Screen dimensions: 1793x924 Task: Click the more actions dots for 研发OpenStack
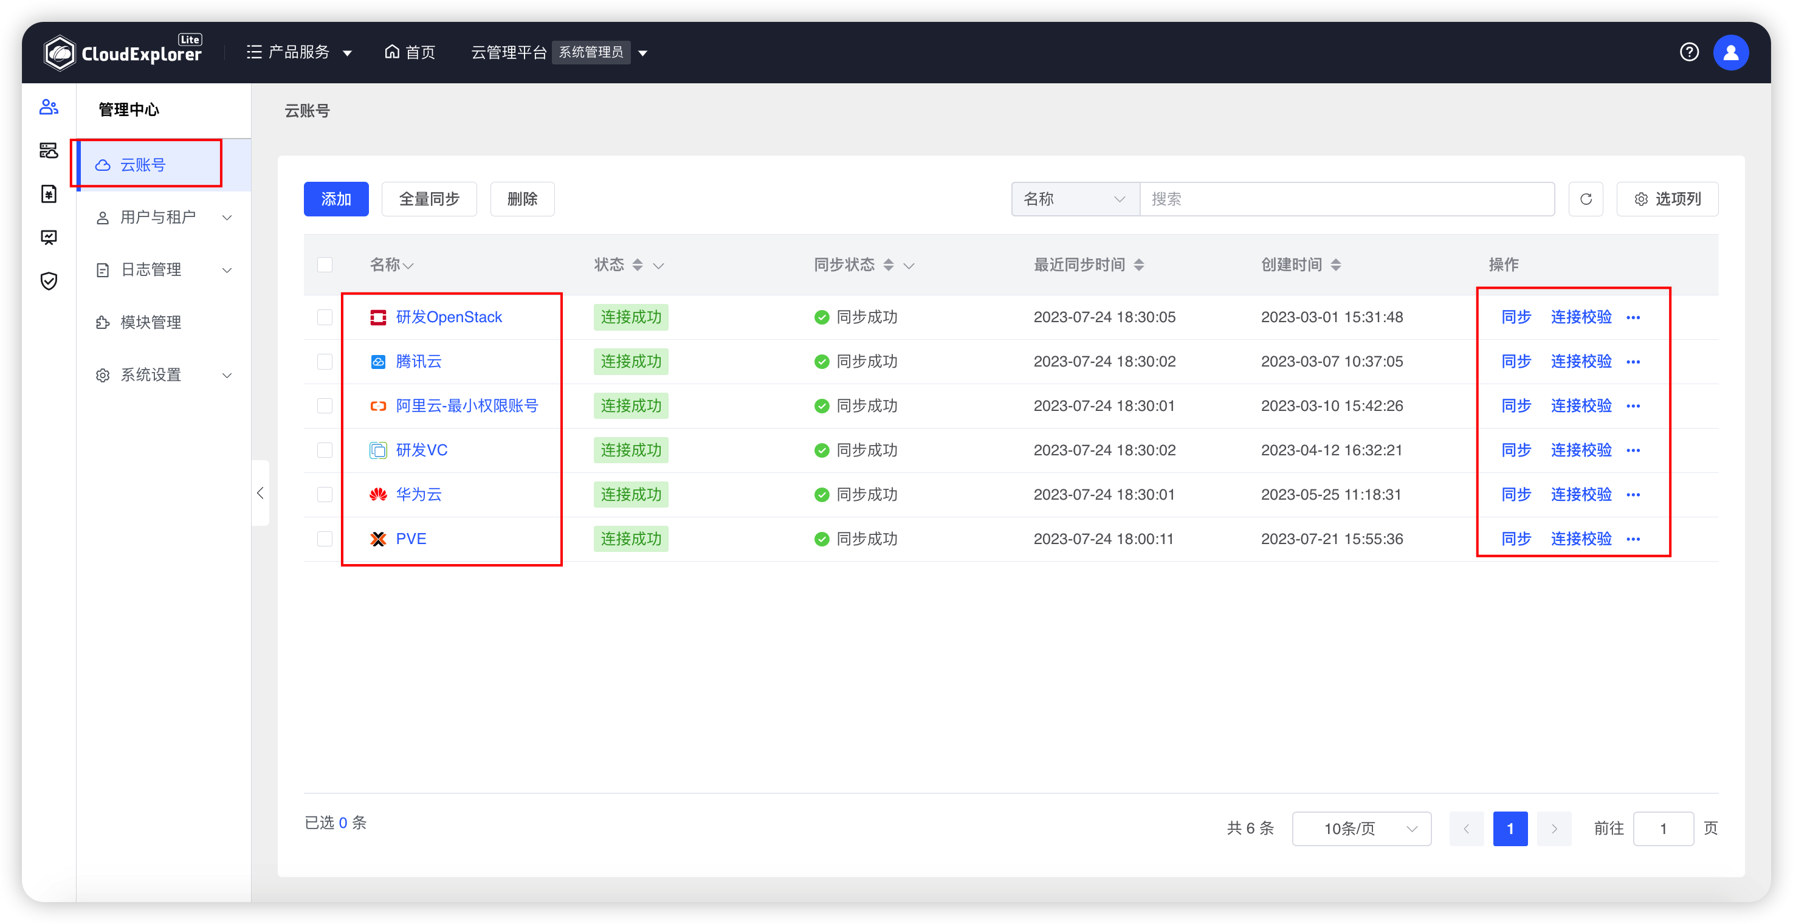coord(1633,317)
